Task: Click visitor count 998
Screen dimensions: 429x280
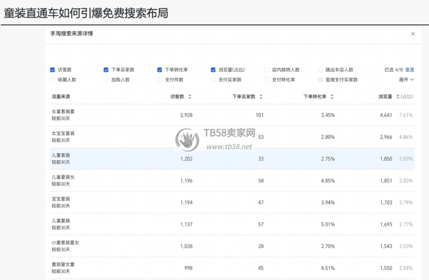Action: click(188, 268)
